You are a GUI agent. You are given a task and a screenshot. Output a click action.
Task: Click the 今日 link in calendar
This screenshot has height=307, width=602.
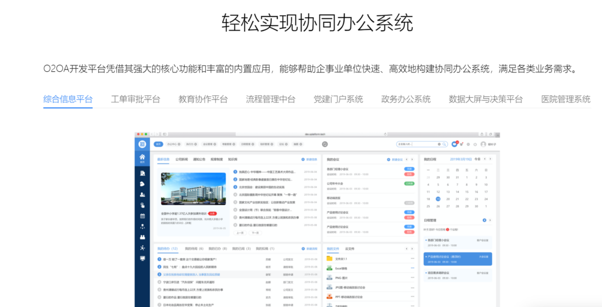coord(477,159)
